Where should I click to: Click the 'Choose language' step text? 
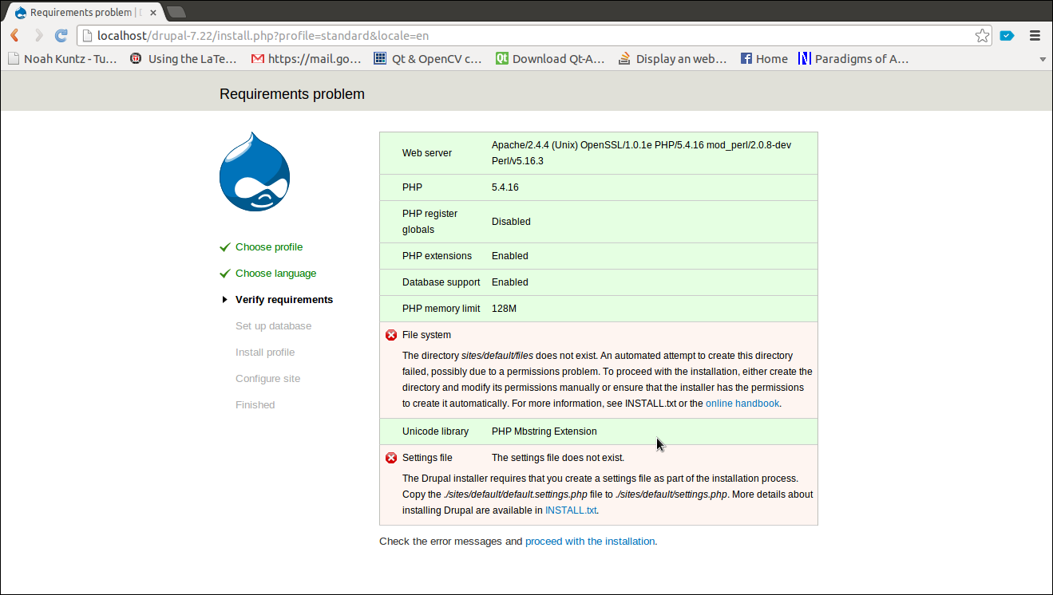point(276,274)
